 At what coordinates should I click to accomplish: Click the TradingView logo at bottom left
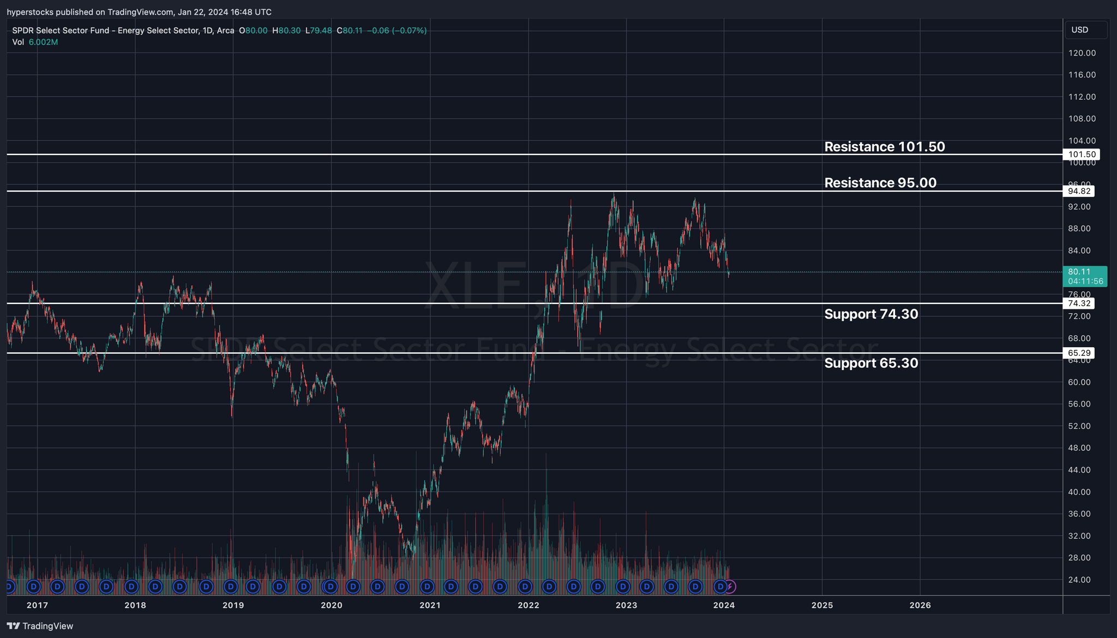pos(40,626)
